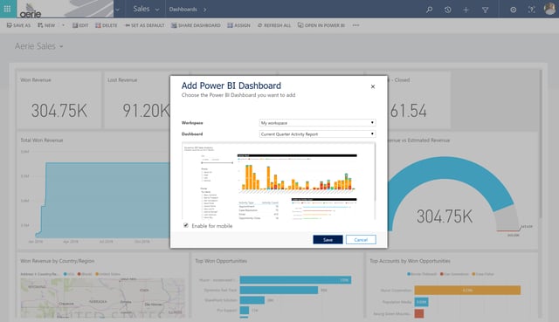Click the Top Won Opportunities title
Image resolution: width=559 pixels, height=322 pixels.
pyautogui.click(x=221, y=261)
